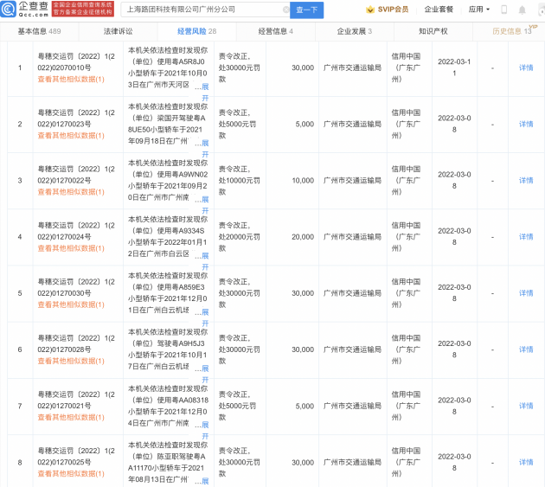Open the mobile phone app icon
Screen dimensions: 545x487
point(503,10)
